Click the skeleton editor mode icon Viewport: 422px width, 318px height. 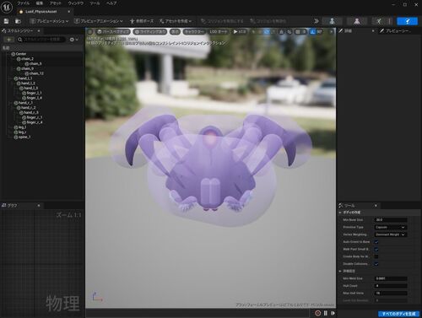coord(332,21)
